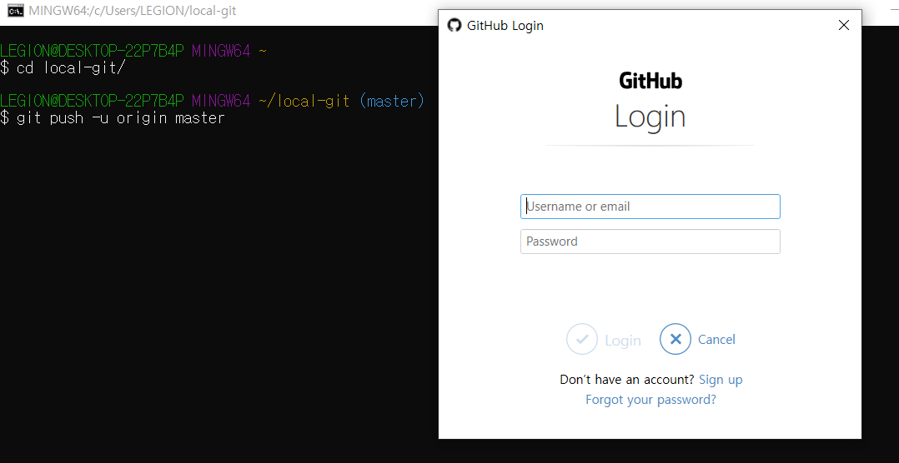Click the GitHub Login dialog title text
This screenshot has height=463, width=899.
[x=505, y=26]
